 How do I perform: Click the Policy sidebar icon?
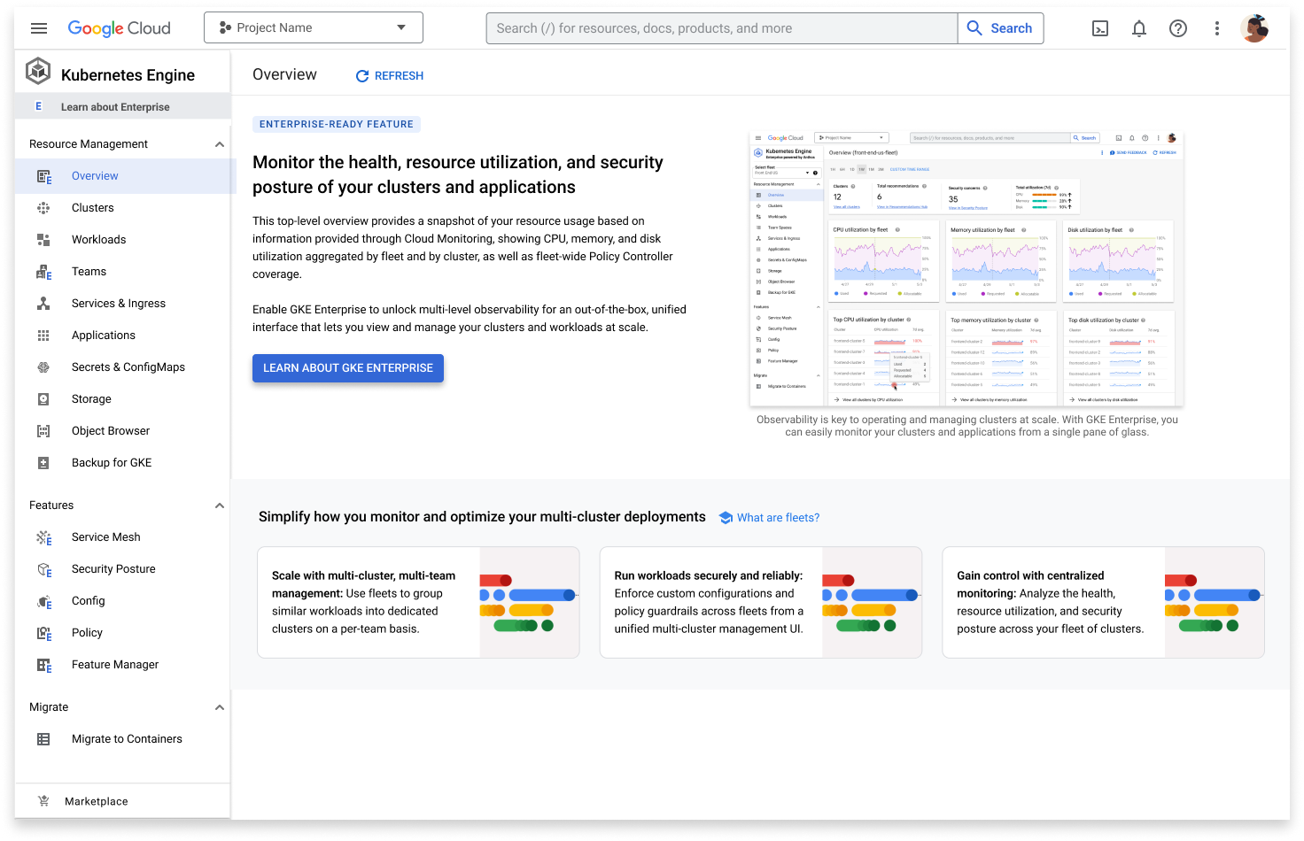[x=43, y=633]
